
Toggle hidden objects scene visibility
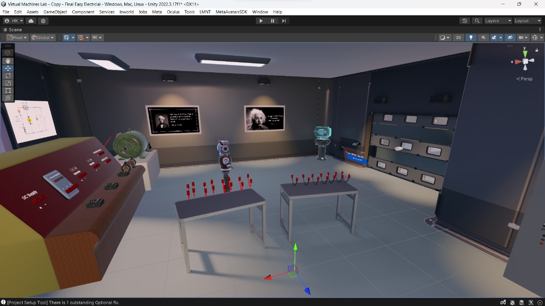point(510,37)
